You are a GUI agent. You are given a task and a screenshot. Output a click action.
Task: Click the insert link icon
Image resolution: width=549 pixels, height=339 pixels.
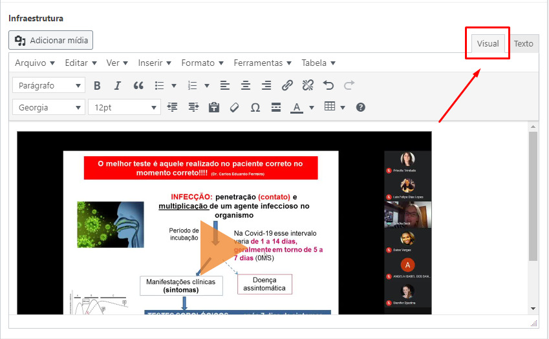click(x=287, y=85)
